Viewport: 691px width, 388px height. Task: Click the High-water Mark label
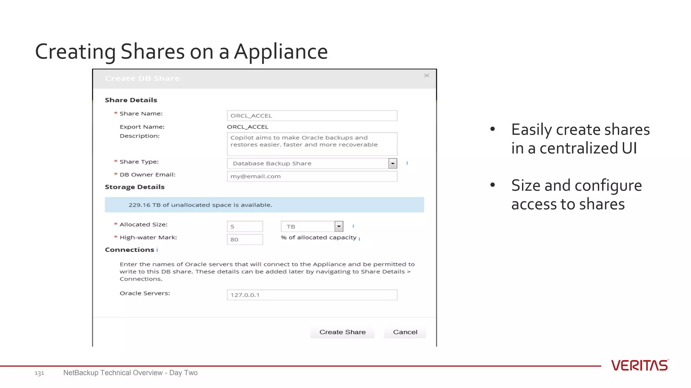pos(148,237)
